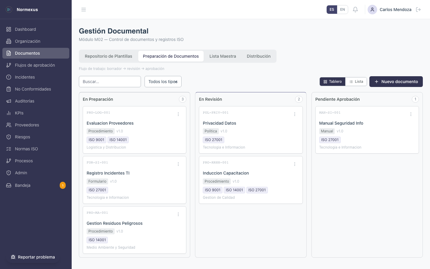Open the three-dot menu on Manual Seguridad Info card
Viewport: 430px width, 269px height.
click(411, 114)
